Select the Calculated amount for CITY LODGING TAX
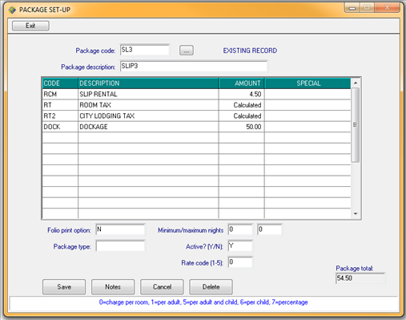The width and height of the screenshot is (406, 320). 242,116
